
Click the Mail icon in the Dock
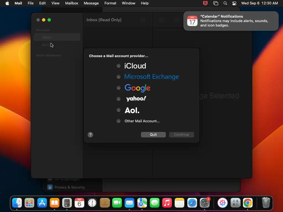[x=129, y=203]
